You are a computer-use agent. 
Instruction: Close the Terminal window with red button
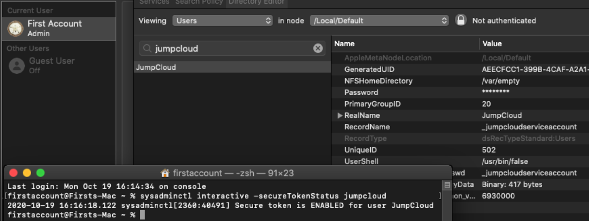[14, 173]
